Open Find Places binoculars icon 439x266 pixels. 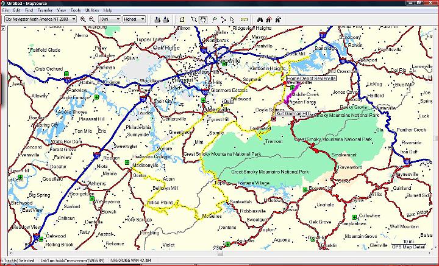coord(260,19)
